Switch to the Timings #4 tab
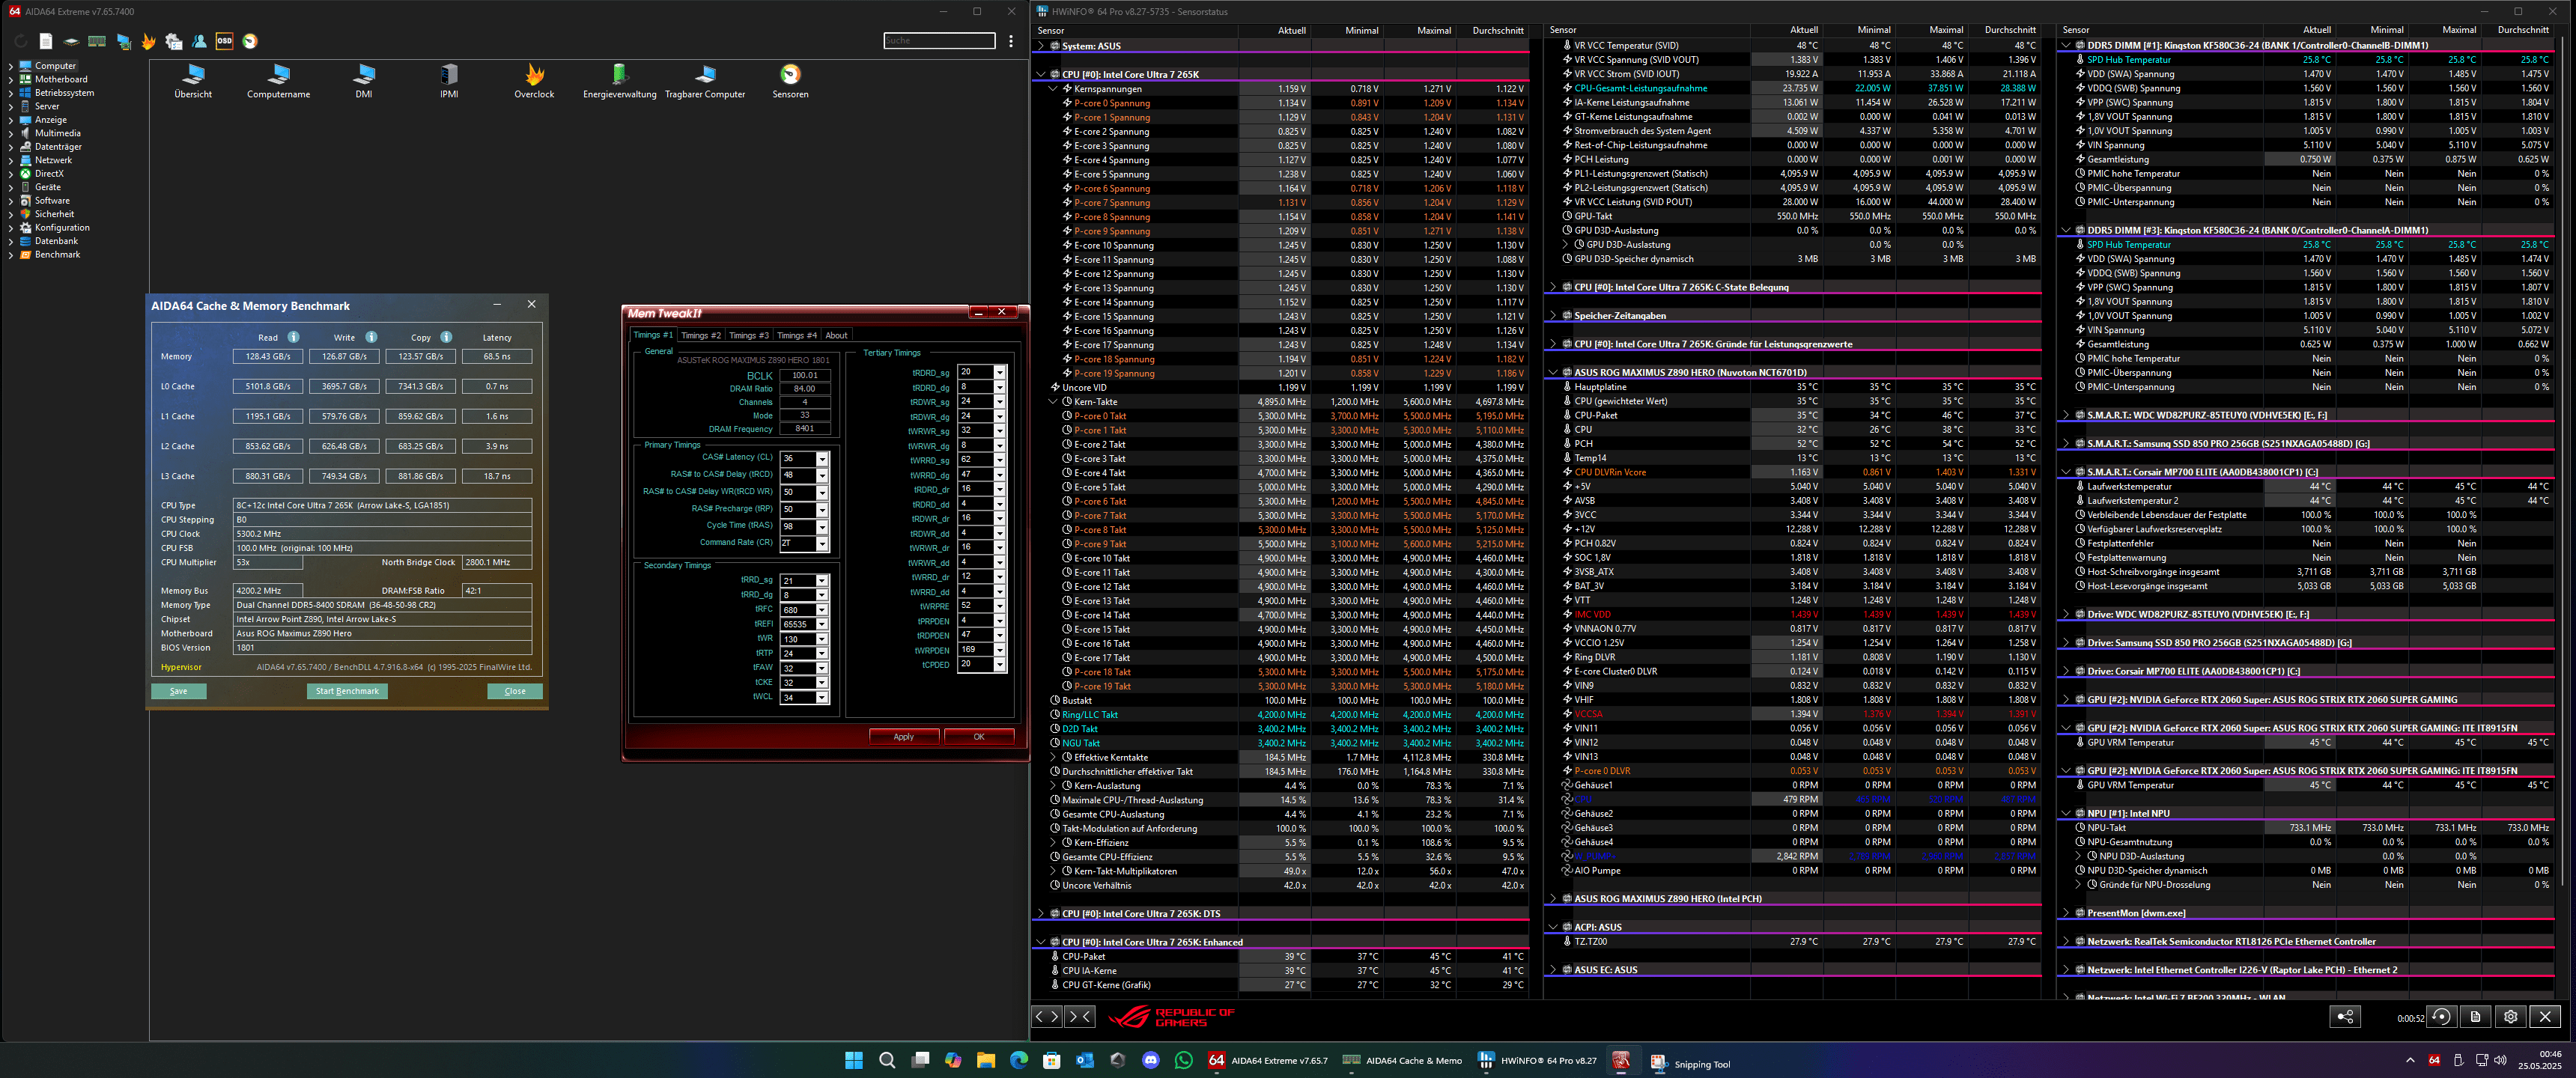 click(x=797, y=336)
